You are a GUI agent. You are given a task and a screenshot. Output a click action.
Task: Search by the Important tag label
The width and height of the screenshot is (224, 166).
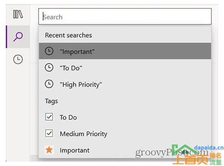click(74, 150)
